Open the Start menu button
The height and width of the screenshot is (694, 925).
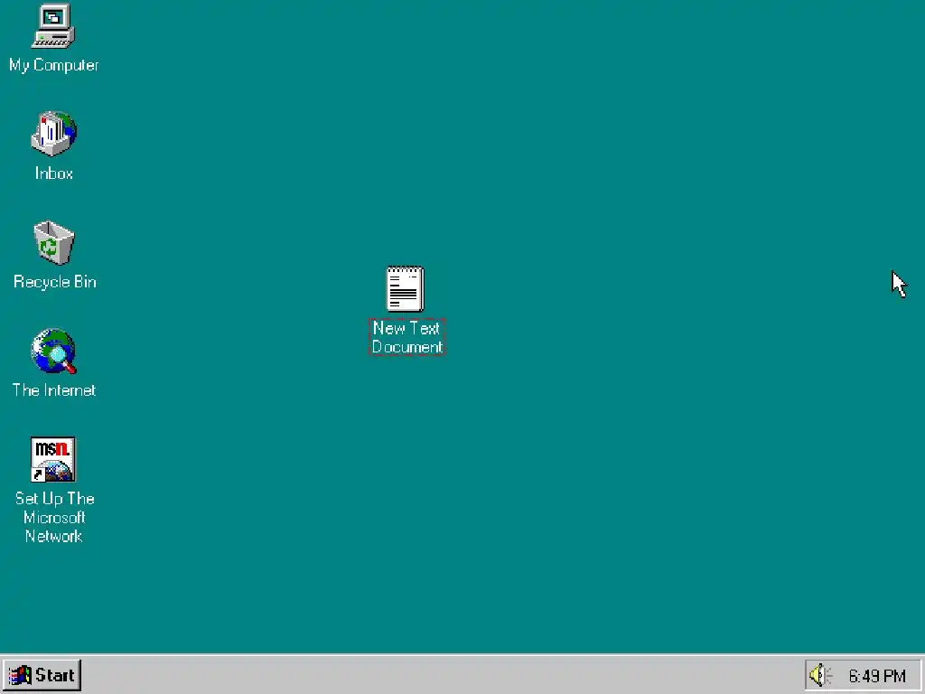(42, 675)
